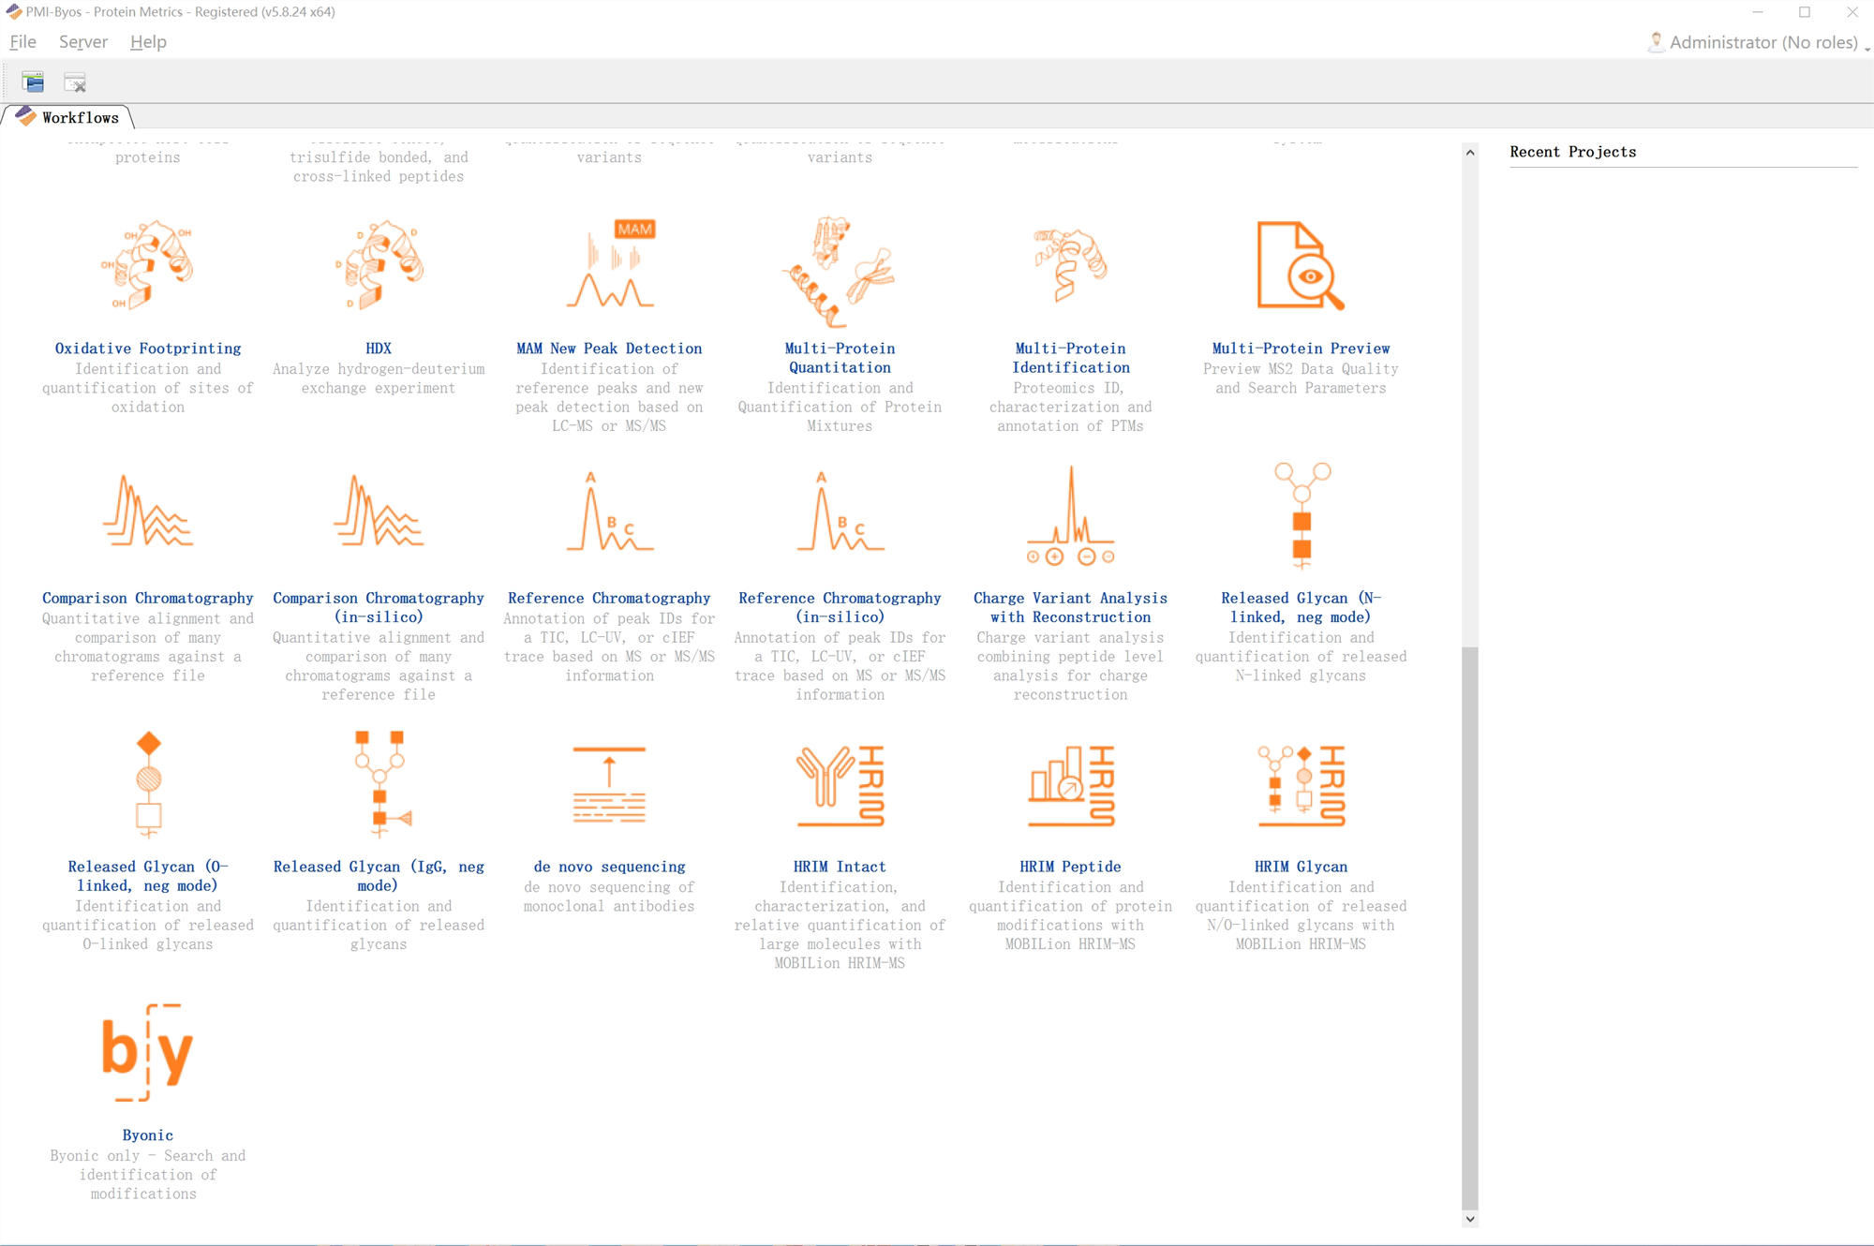The height and width of the screenshot is (1246, 1874).
Task: Click the HRIM Glycan title link
Action: click(x=1301, y=867)
